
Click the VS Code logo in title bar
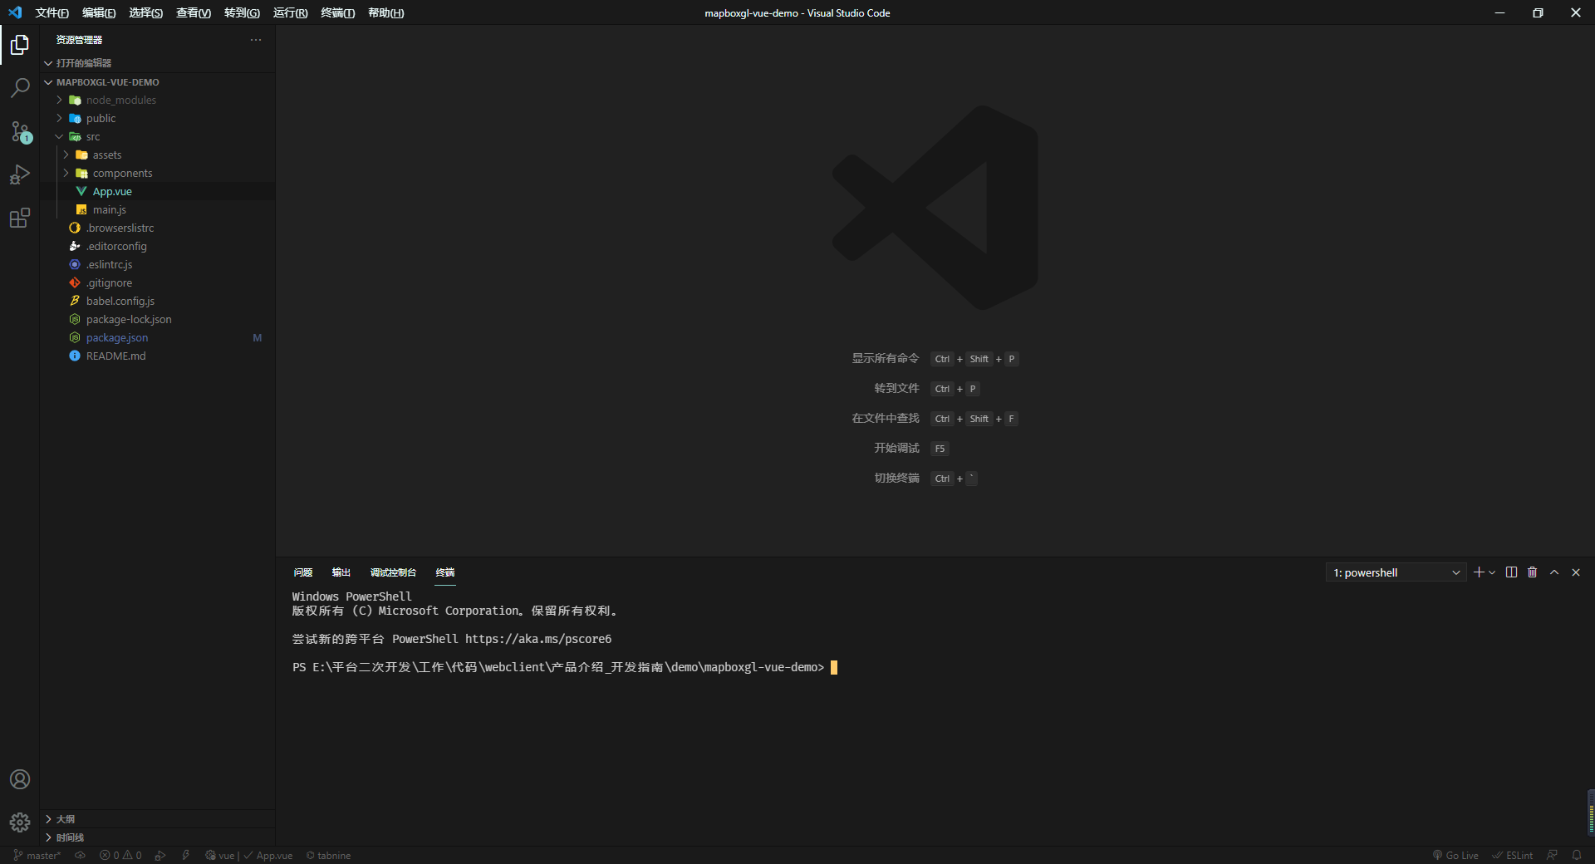tap(15, 12)
